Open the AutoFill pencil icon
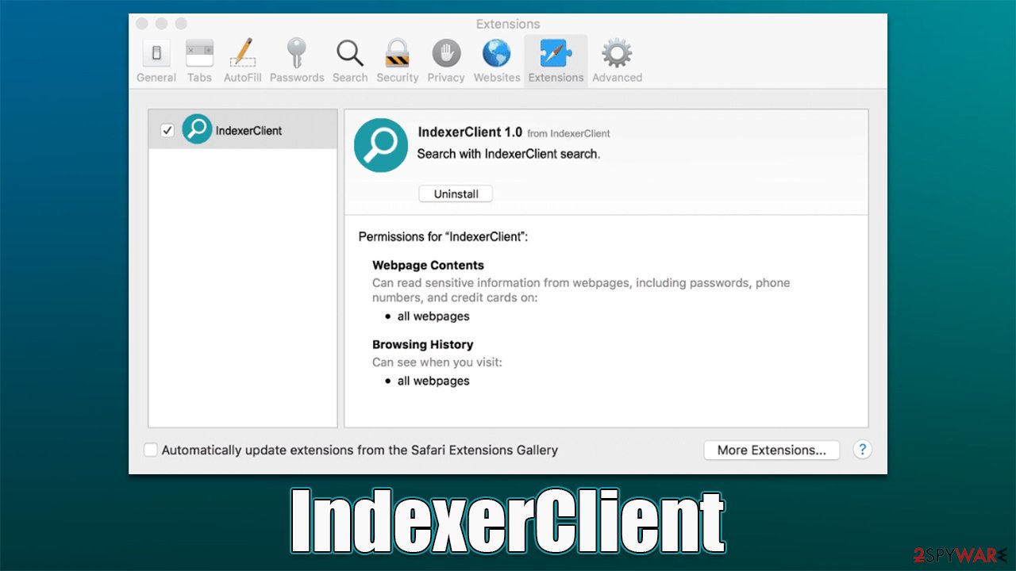1016x571 pixels. click(x=242, y=53)
